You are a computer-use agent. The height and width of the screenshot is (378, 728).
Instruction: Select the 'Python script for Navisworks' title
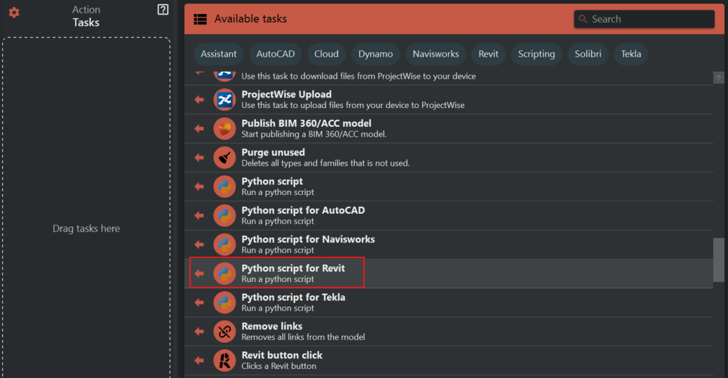(308, 239)
